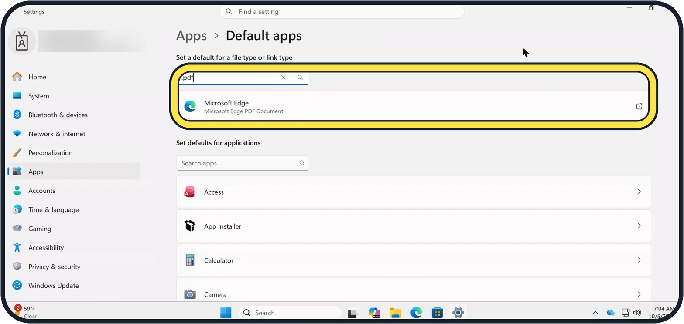Click the Camera app icon
Viewport: 684px width, 324px height.
pos(189,294)
